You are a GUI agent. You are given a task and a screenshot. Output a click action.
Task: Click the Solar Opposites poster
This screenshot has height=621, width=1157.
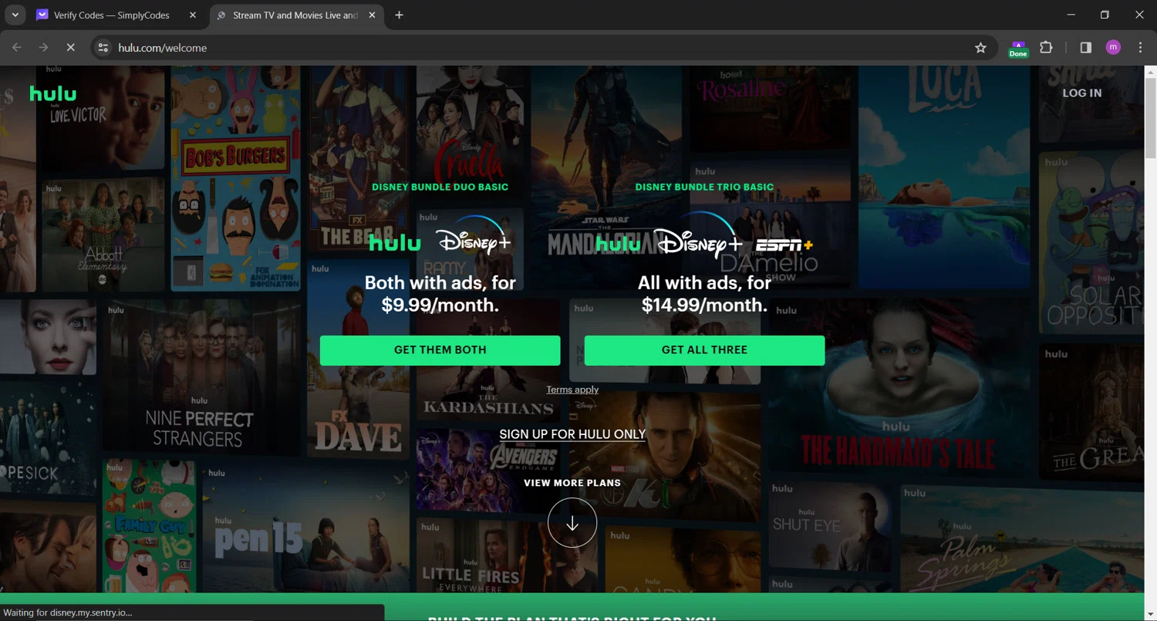(x=1091, y=244)
